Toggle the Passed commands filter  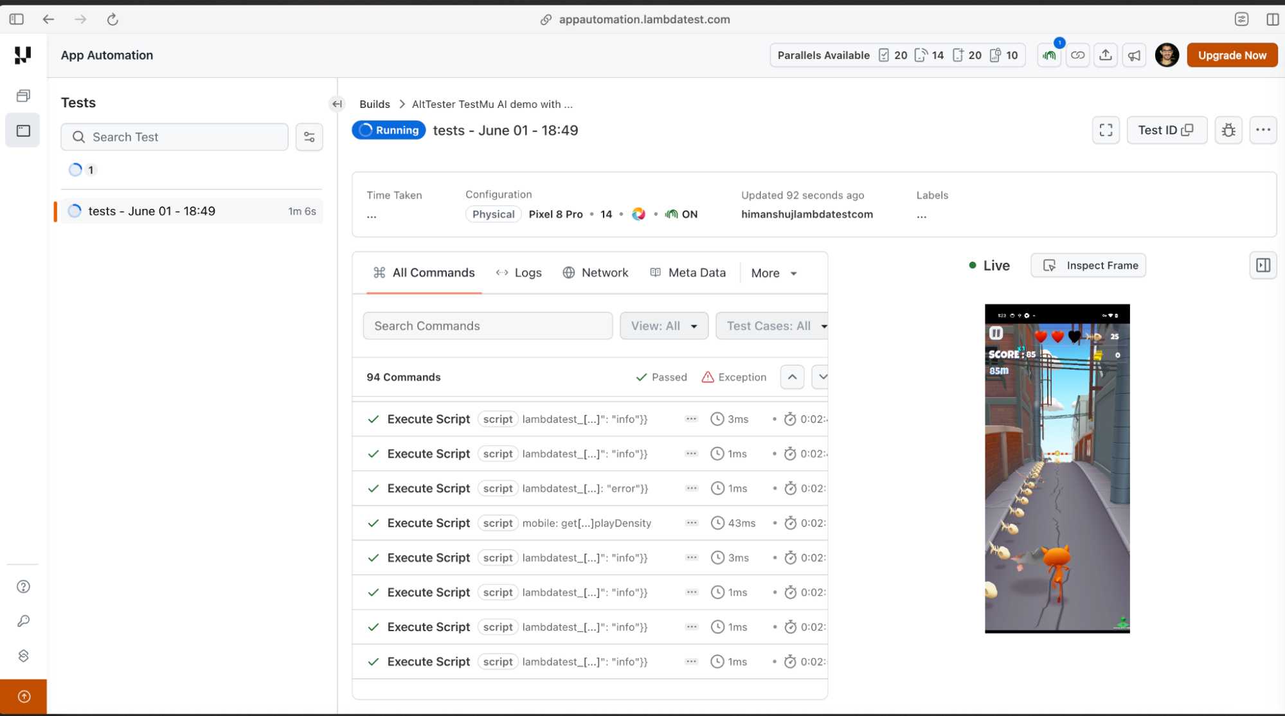tap(661, 377)
